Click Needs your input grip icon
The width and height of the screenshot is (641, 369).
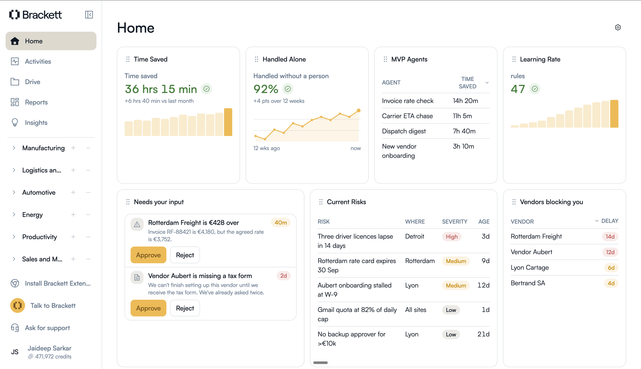pos(128,202)
